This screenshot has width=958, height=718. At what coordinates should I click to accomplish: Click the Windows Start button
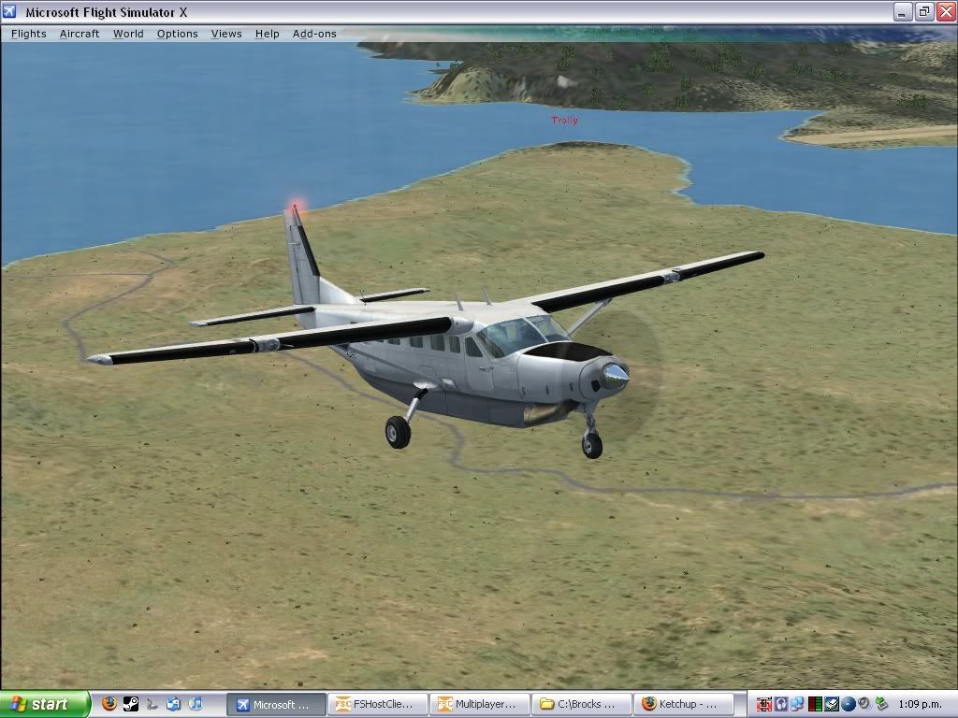point(44,704)
